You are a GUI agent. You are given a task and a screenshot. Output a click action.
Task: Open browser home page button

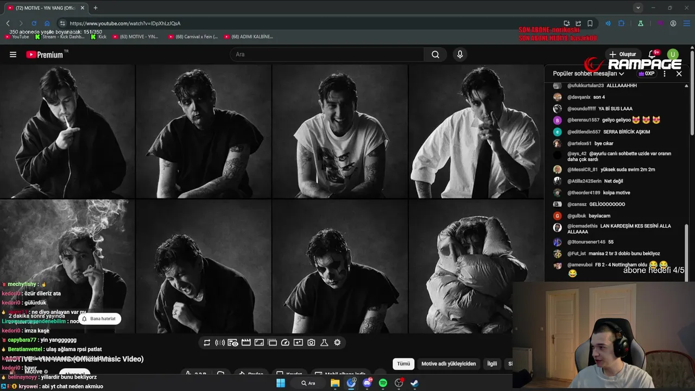[x=47, y=23]
